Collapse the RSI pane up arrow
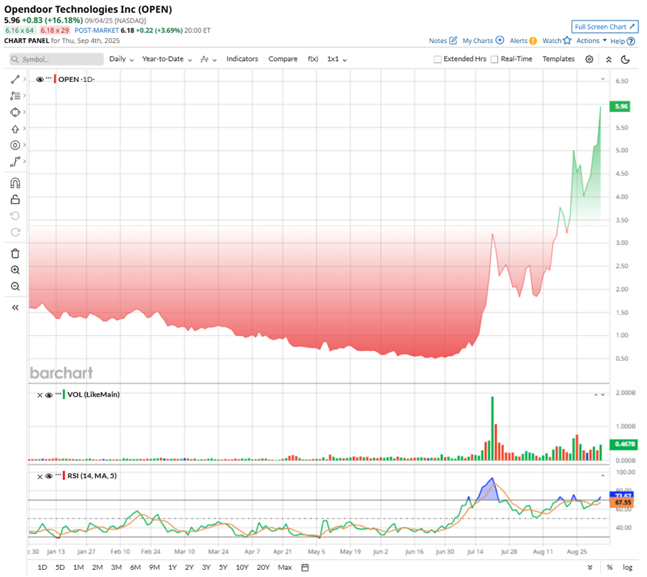647x577 pixels. [603, 476]
